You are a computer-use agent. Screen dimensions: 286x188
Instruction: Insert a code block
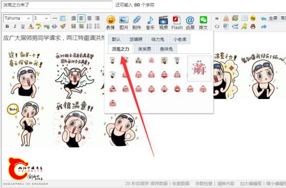point(217,26)
